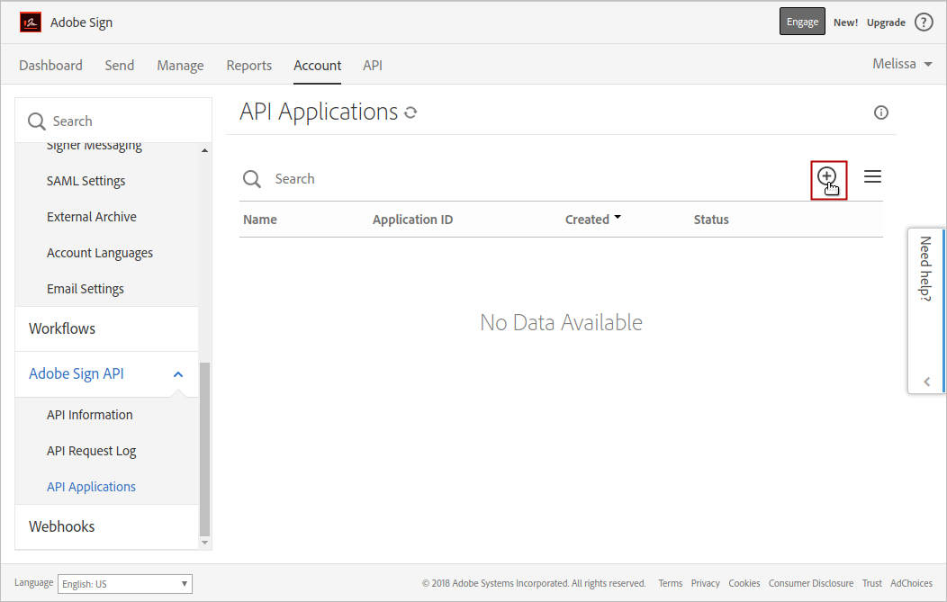Click the plus icon to create an API application
The width and height of the screenshot is (947, 602).
coord(826,177)
